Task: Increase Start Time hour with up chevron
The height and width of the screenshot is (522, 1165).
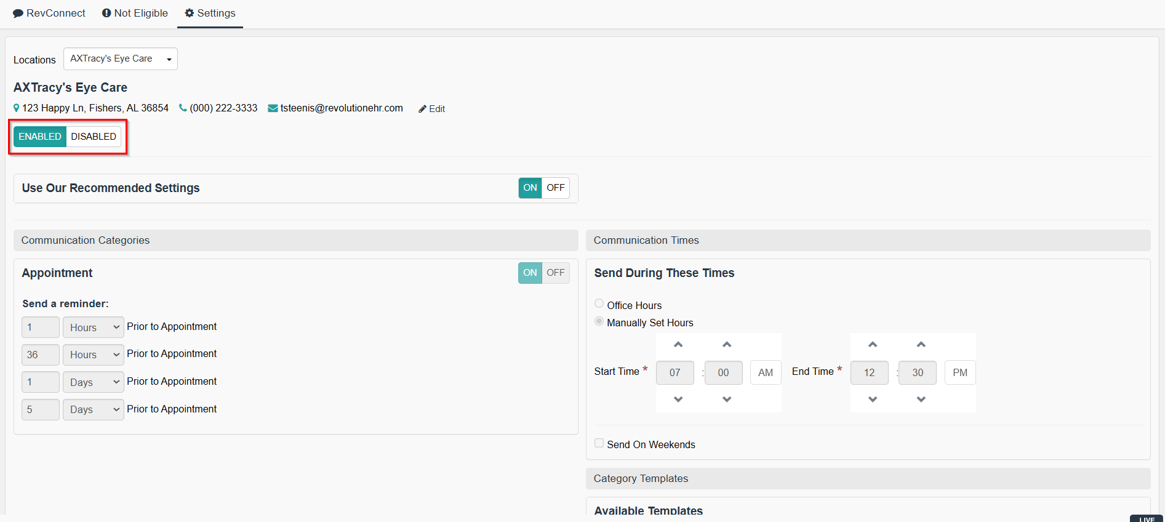Action: (678, 345)
